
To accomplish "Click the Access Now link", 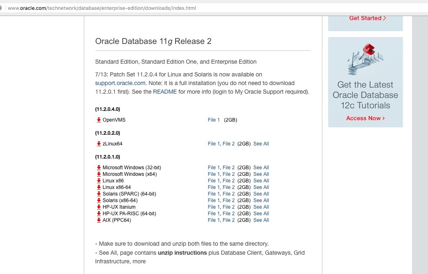I will pos(365,118).
